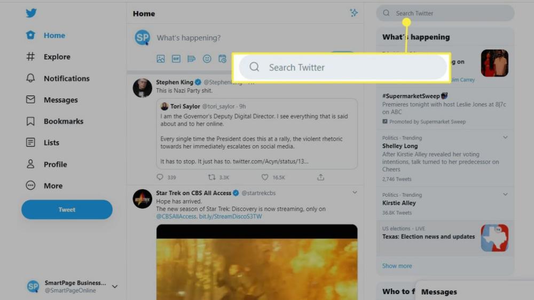Open Texas election news thumbnail
Image resolution: width=534 pixels, height=300 pixels.
(x=494, y=238)
